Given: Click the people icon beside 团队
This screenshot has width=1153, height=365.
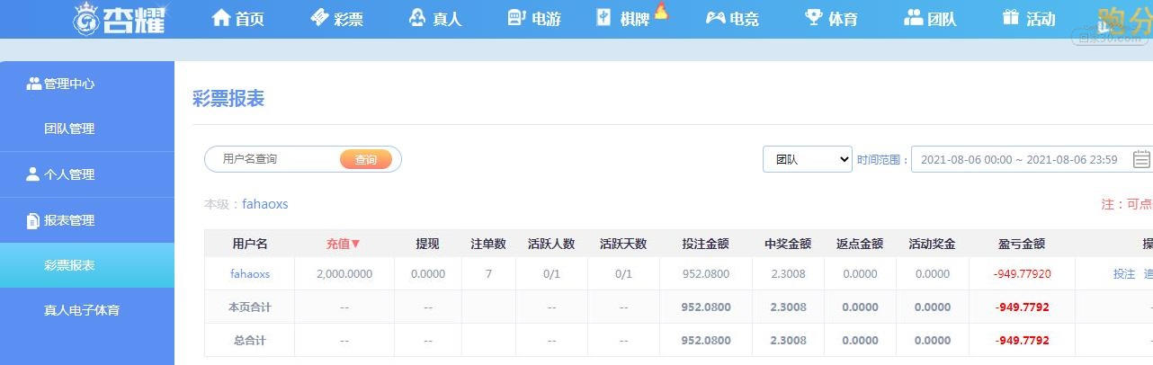Looking at the screenshot, I should [x=914, y=17].
